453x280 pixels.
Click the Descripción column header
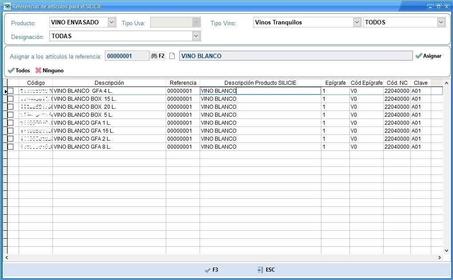click(x=109, y=83)
